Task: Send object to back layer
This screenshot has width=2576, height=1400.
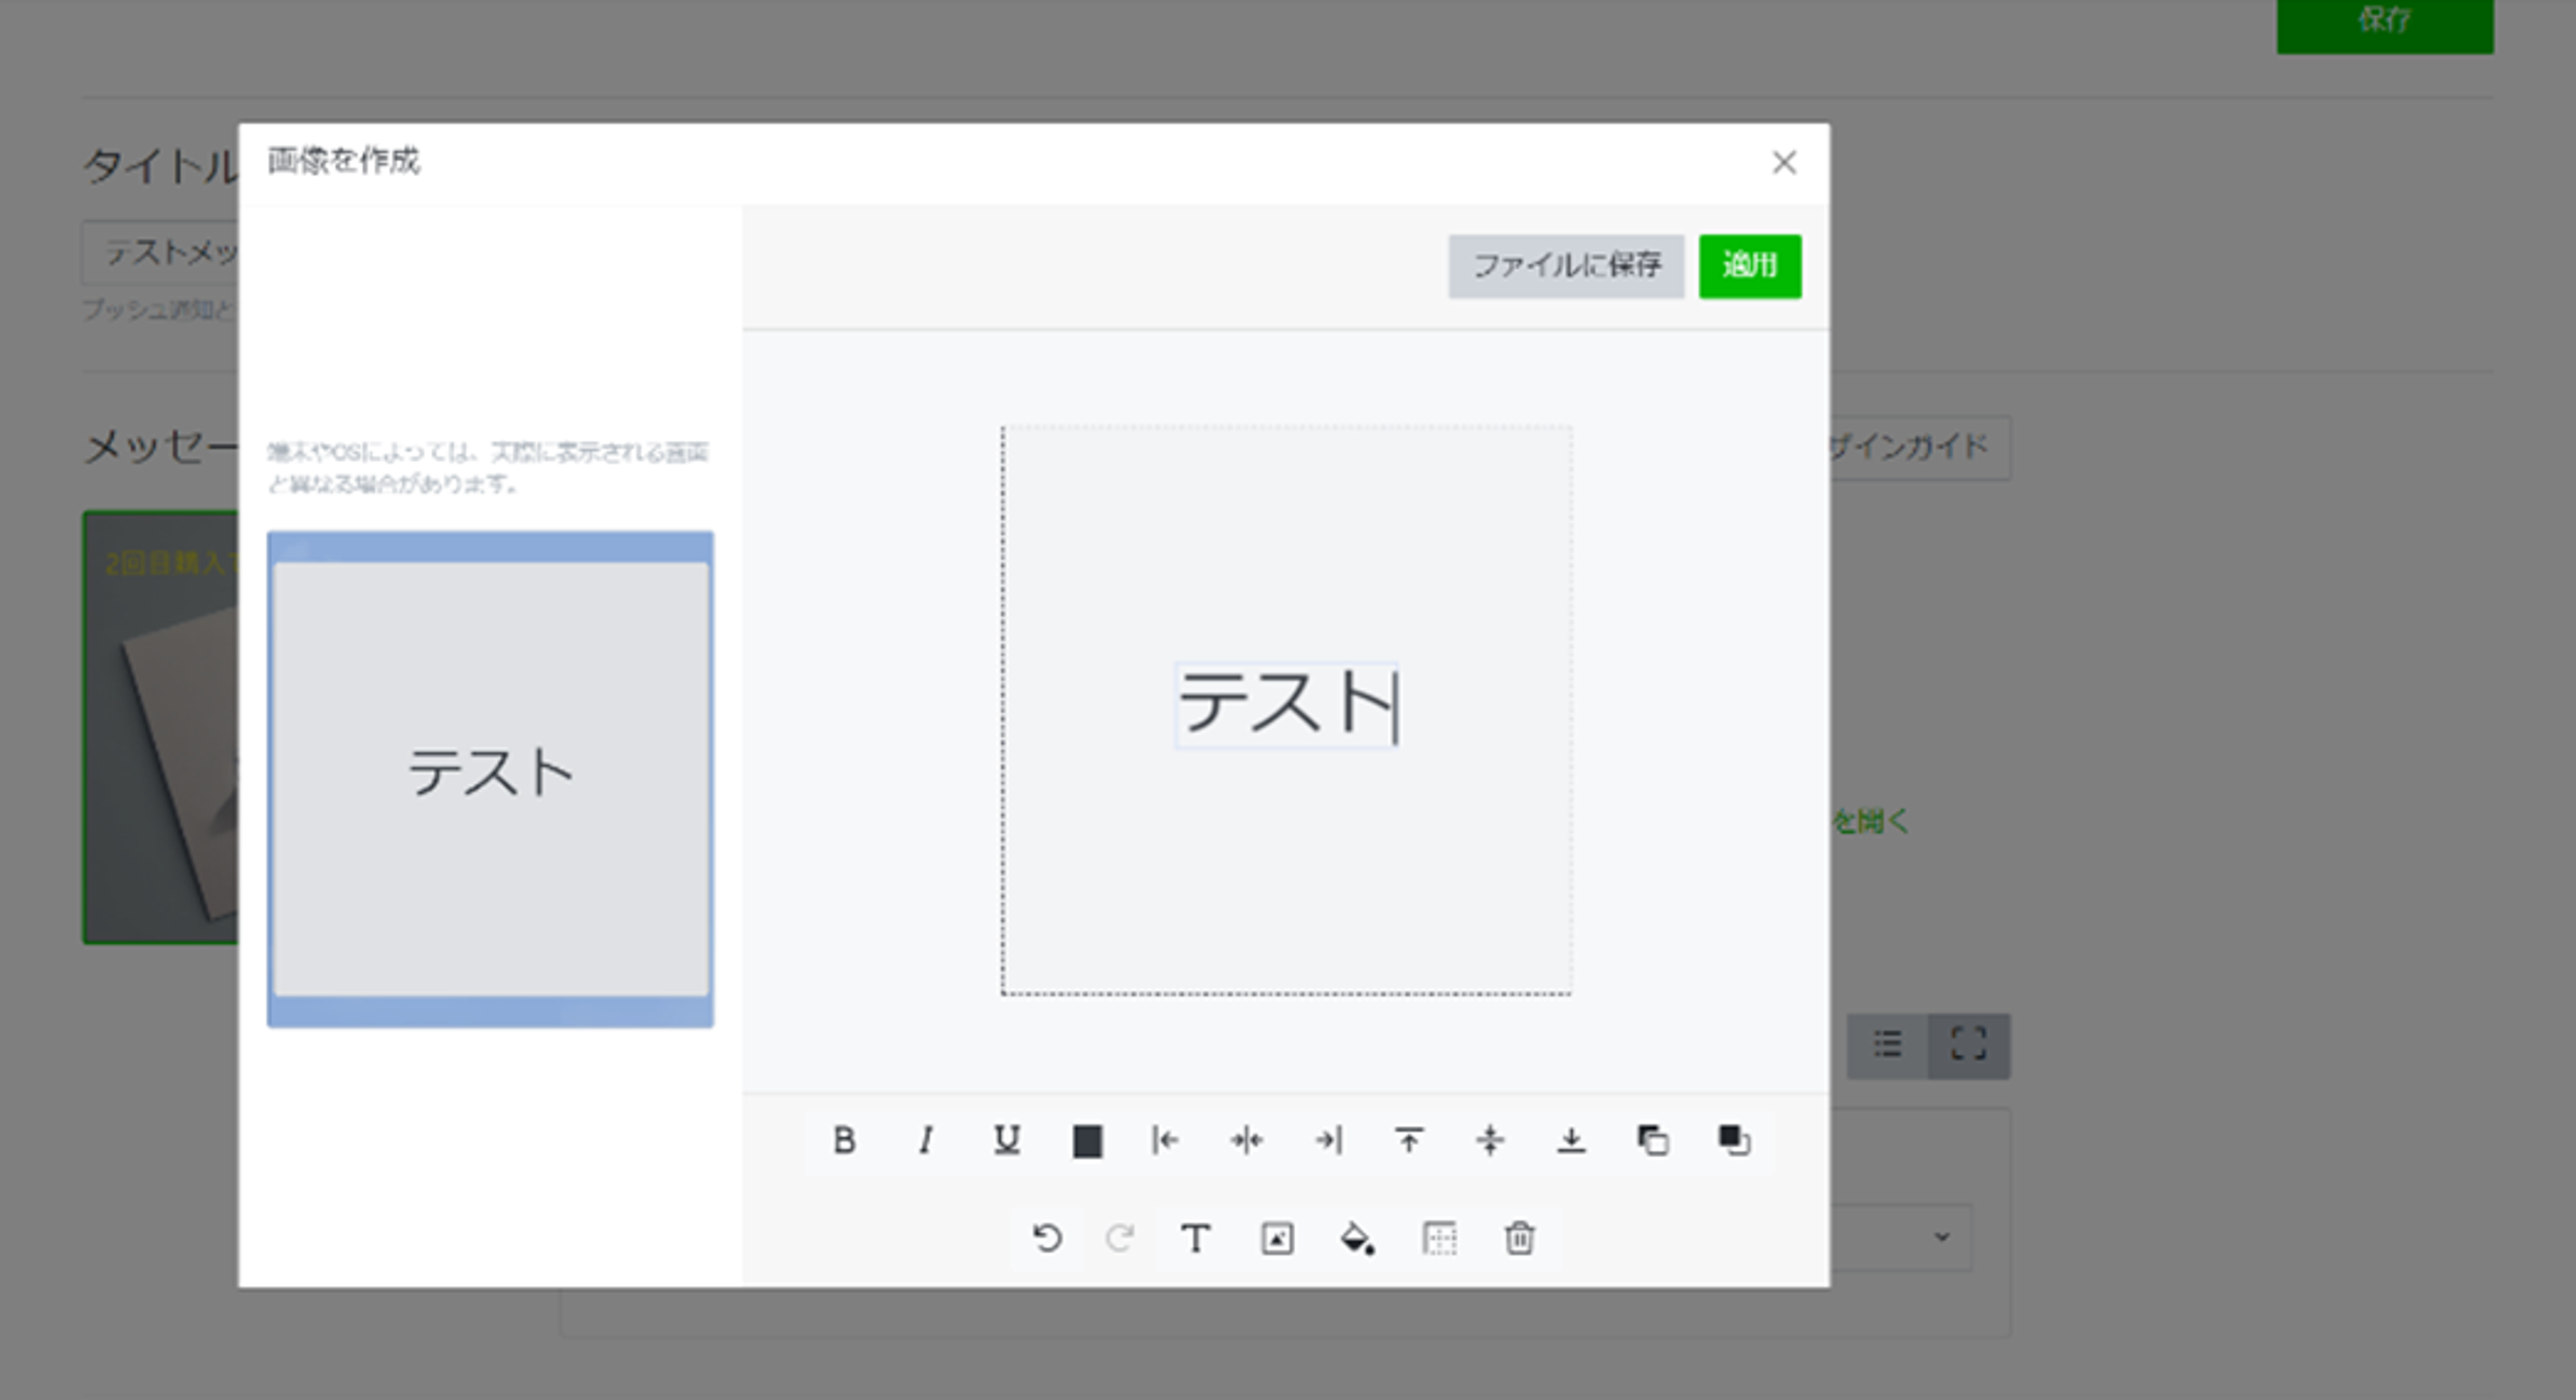Action: click(x=1652, y=1140)
